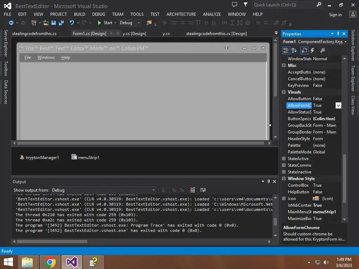Click the Windows menu on the designed form
The width and height of the screenshot is (359, 269).
pyautogui.click(x=46, y=57)
